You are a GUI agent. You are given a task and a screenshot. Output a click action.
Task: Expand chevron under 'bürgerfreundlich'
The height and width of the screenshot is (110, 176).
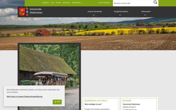[x=120, y=15]
